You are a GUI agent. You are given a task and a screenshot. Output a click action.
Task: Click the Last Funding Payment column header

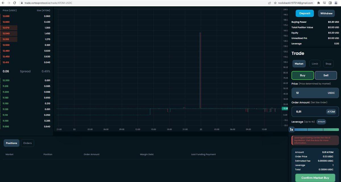pyautogui.click(x=203, y=154)
